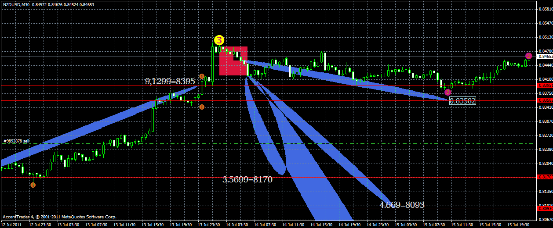The width and height of the screenshot is (553, 228).
Task: Click the lower orange marker below the 9,1299=8395 text
Action: [202, 107]
